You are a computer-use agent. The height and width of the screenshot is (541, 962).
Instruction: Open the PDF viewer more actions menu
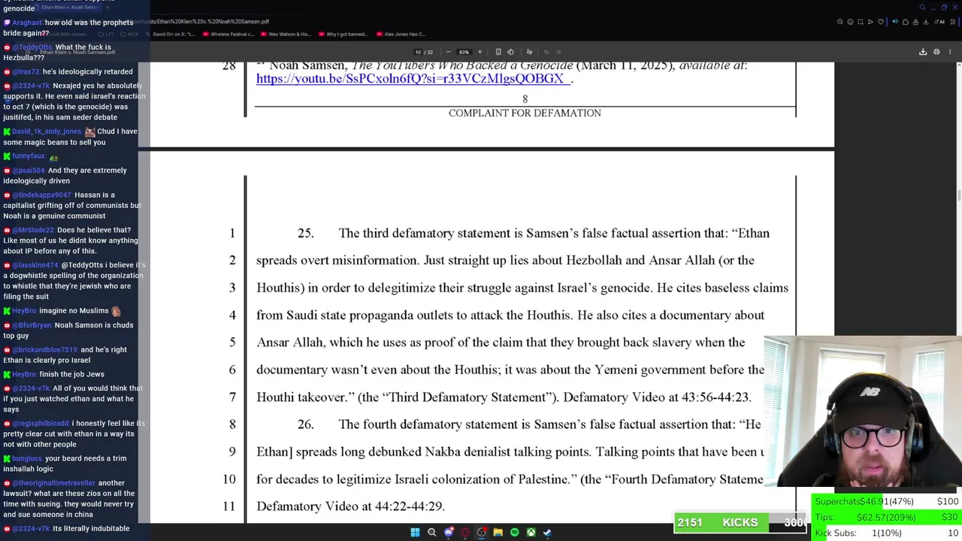(x=949, y=52)
